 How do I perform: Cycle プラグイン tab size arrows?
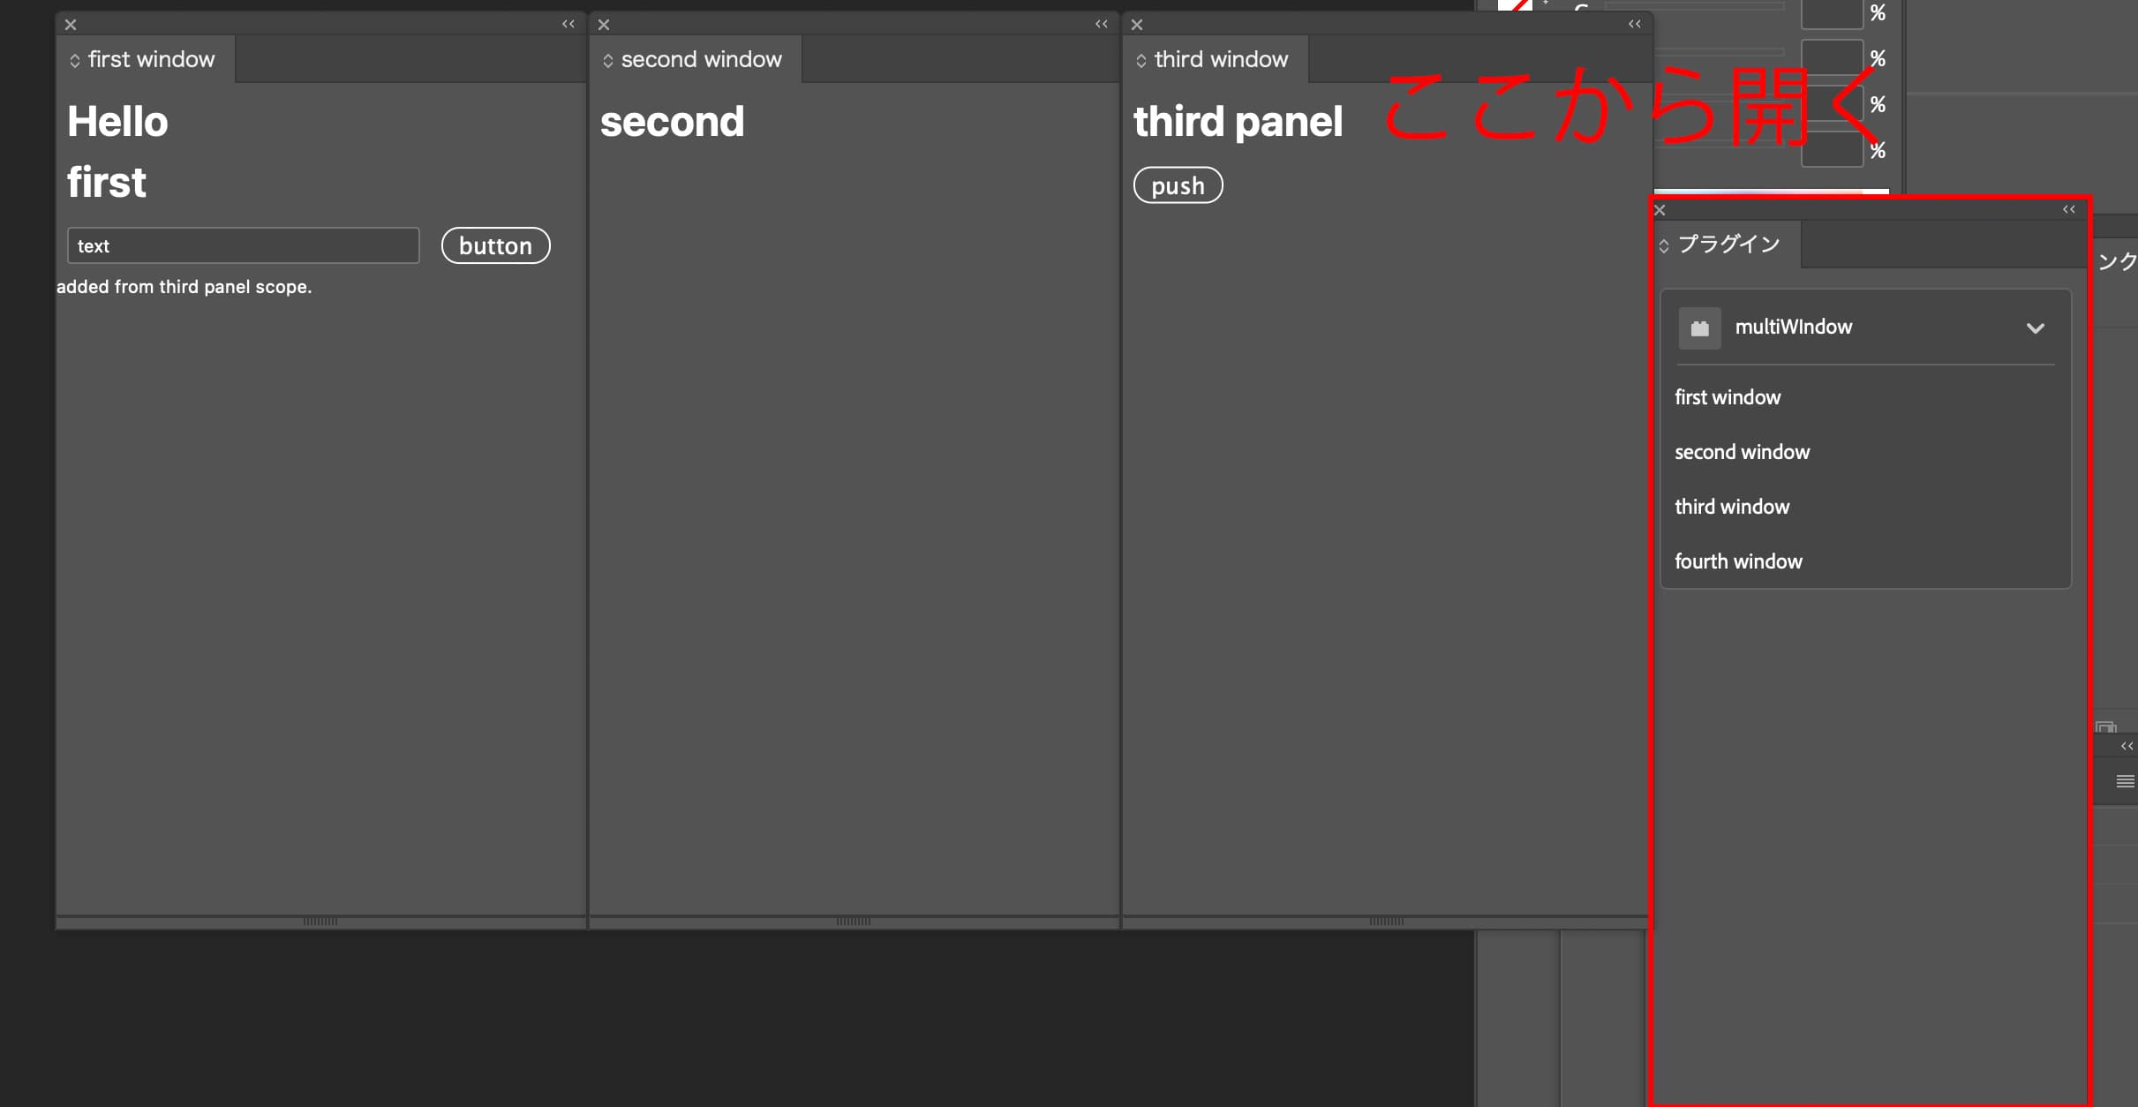point(1664,245)
